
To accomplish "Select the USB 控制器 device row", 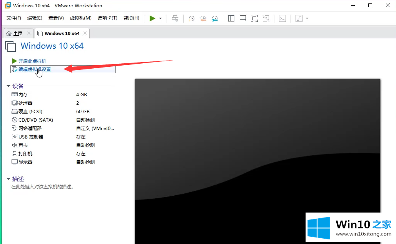I will 63,137.
